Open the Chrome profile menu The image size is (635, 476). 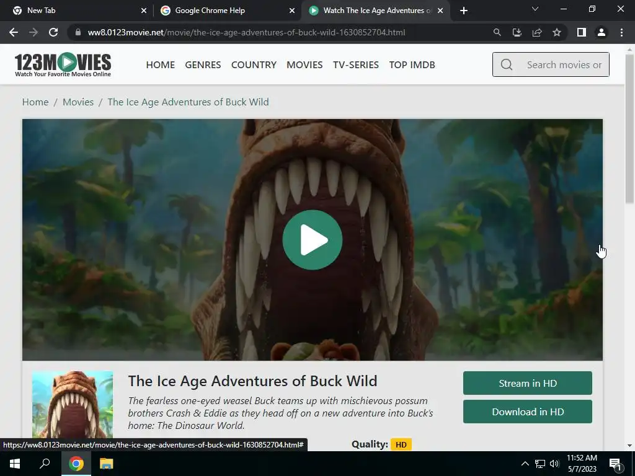pyautogui.click(x=602, y=32)
